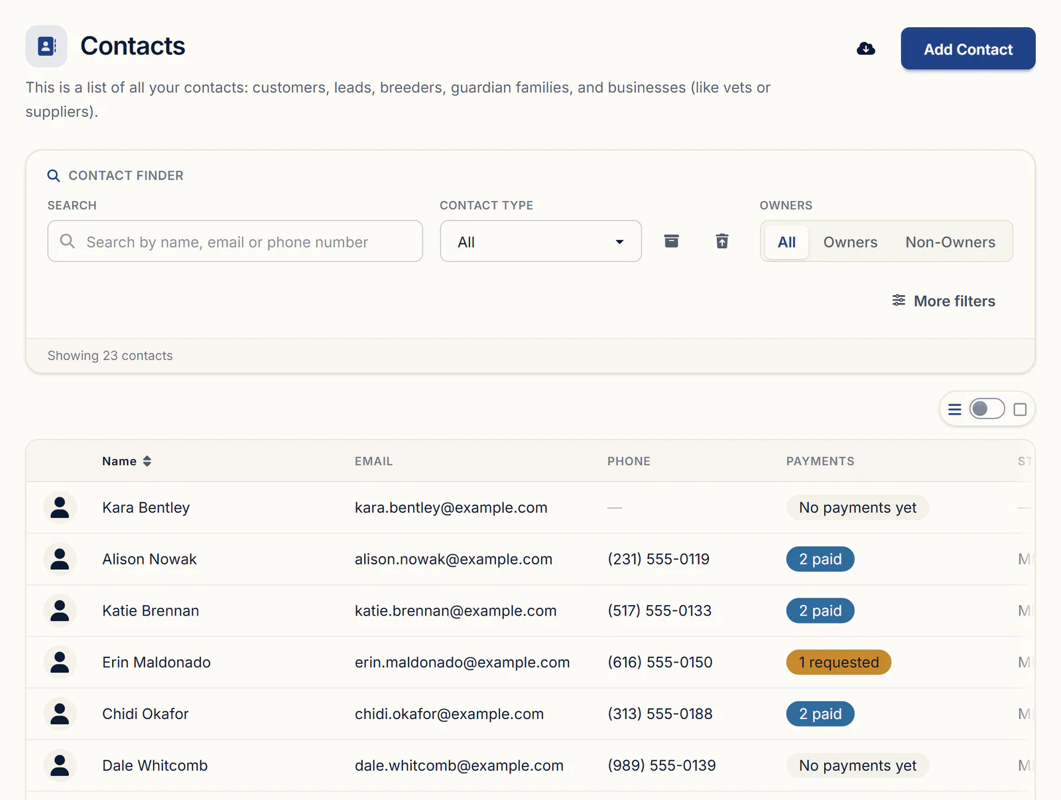
Task: Click Chidi Okafor's 2 paid badge
Action: click(820, 714)
